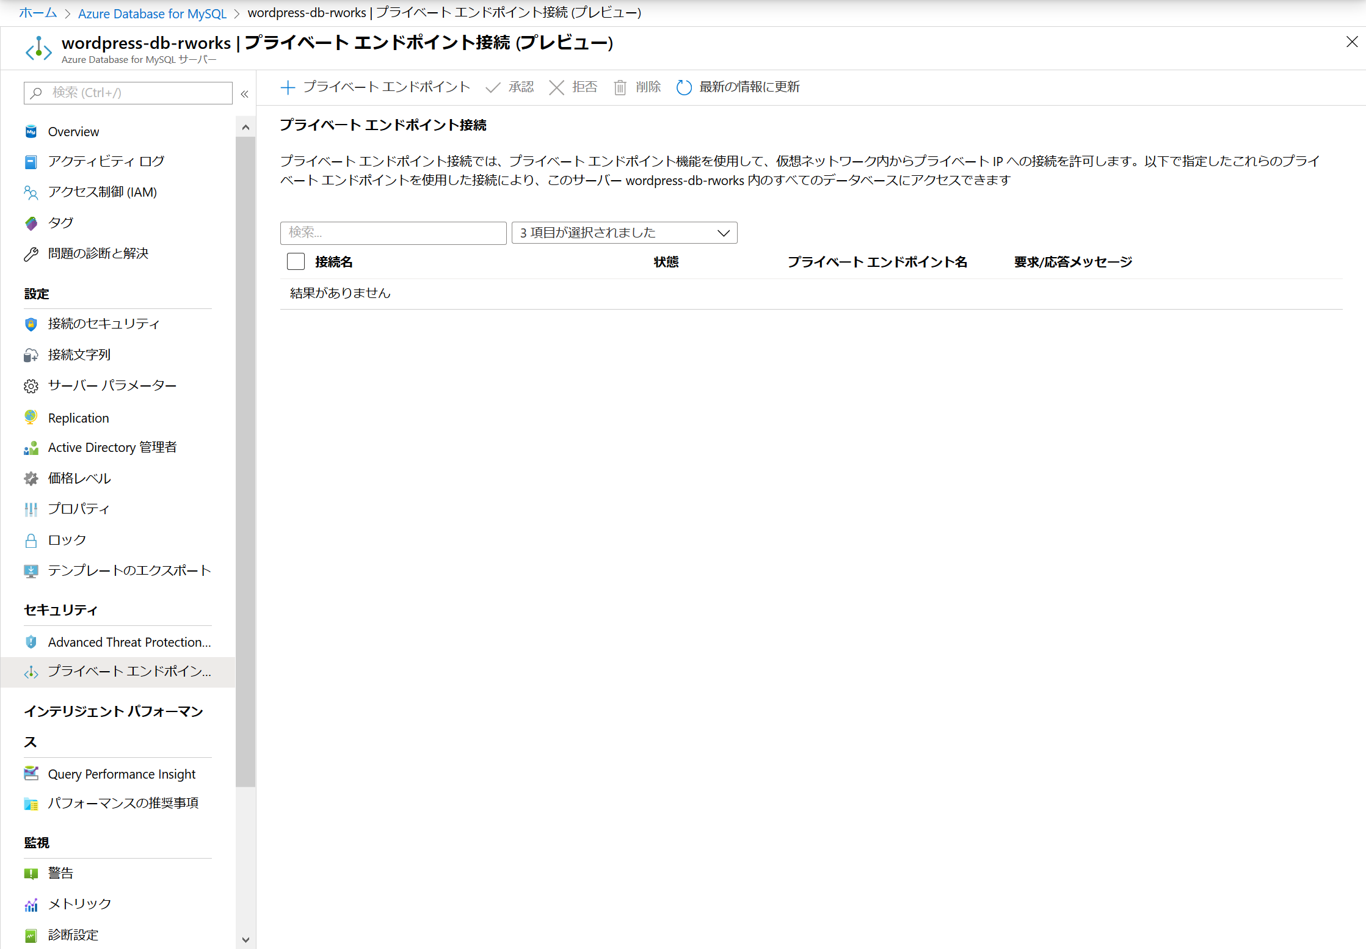Click the 状態 column header

tap(666, 262)
